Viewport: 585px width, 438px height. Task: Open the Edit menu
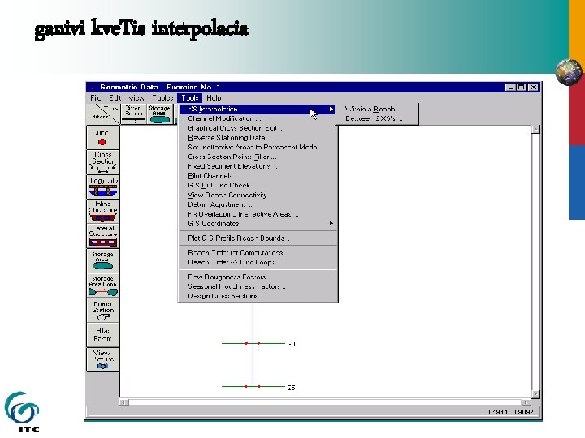click(x=115, y=98)
